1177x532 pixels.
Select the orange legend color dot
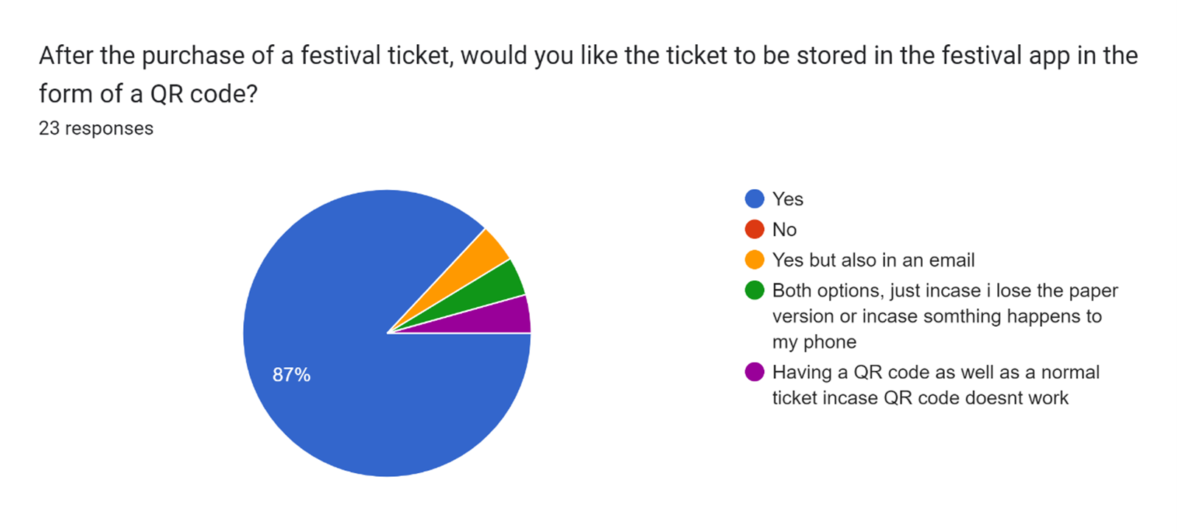pyautogui.click(x=755, y=260)
